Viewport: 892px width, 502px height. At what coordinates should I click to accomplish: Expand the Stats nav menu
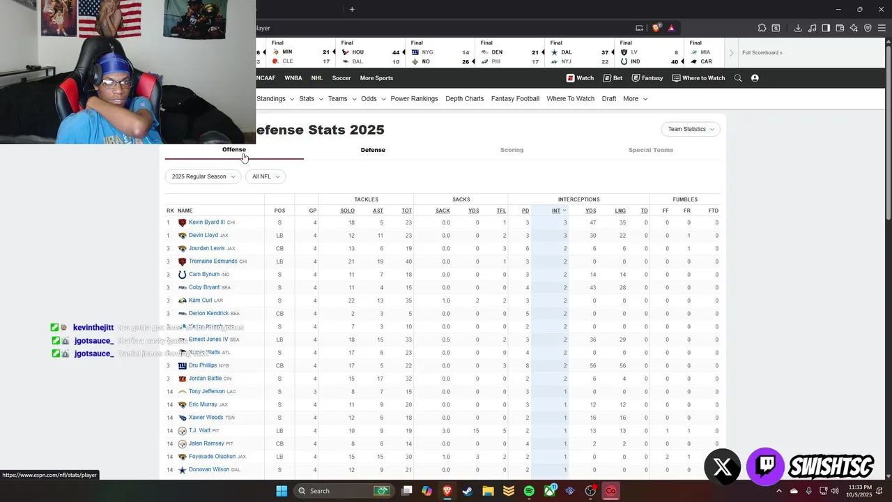(x=311, y=99)
